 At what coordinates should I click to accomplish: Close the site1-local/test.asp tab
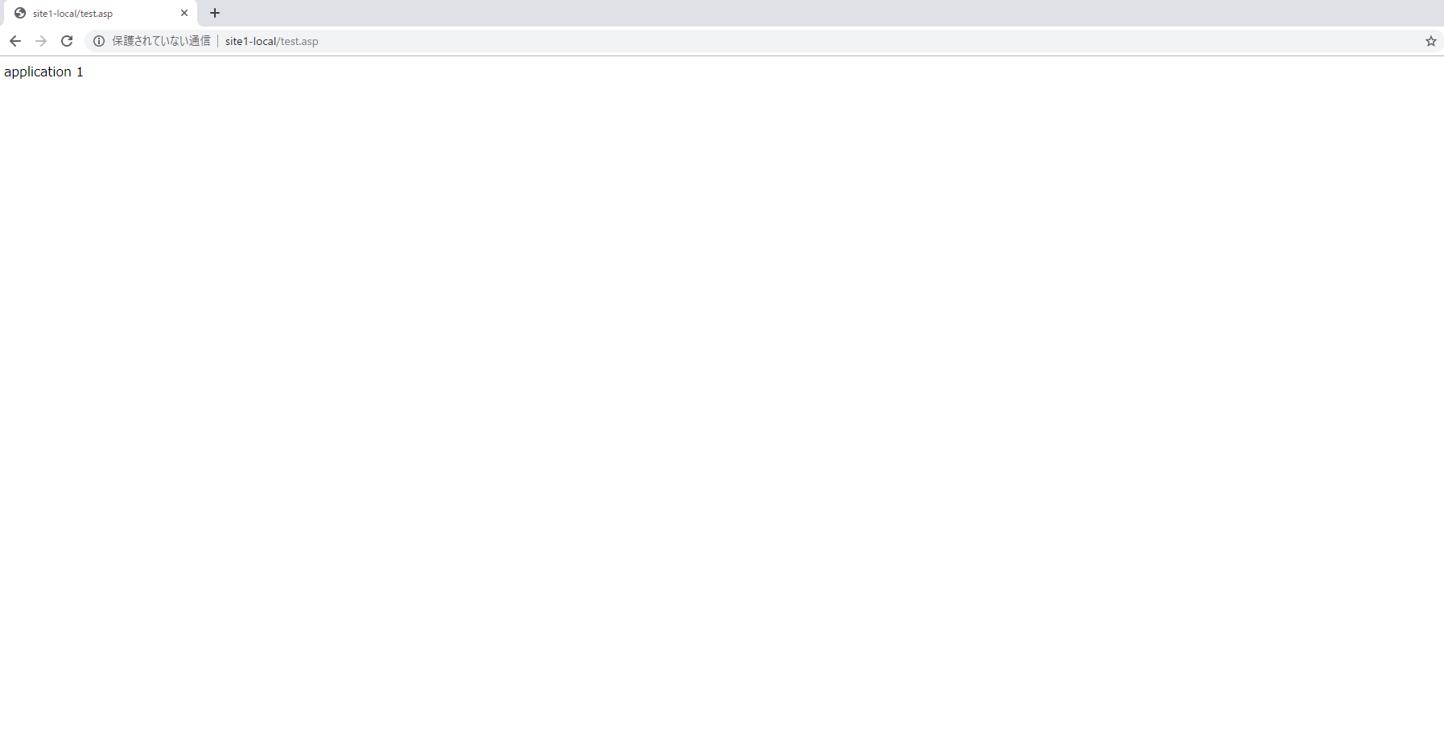coord(184,13)
